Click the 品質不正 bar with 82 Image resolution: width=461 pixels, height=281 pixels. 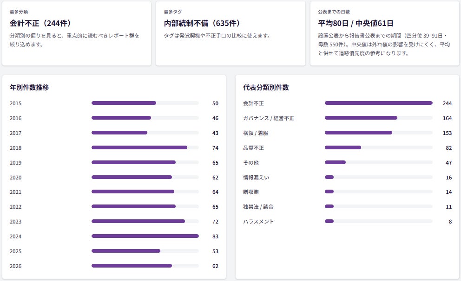tap(378, 147)
